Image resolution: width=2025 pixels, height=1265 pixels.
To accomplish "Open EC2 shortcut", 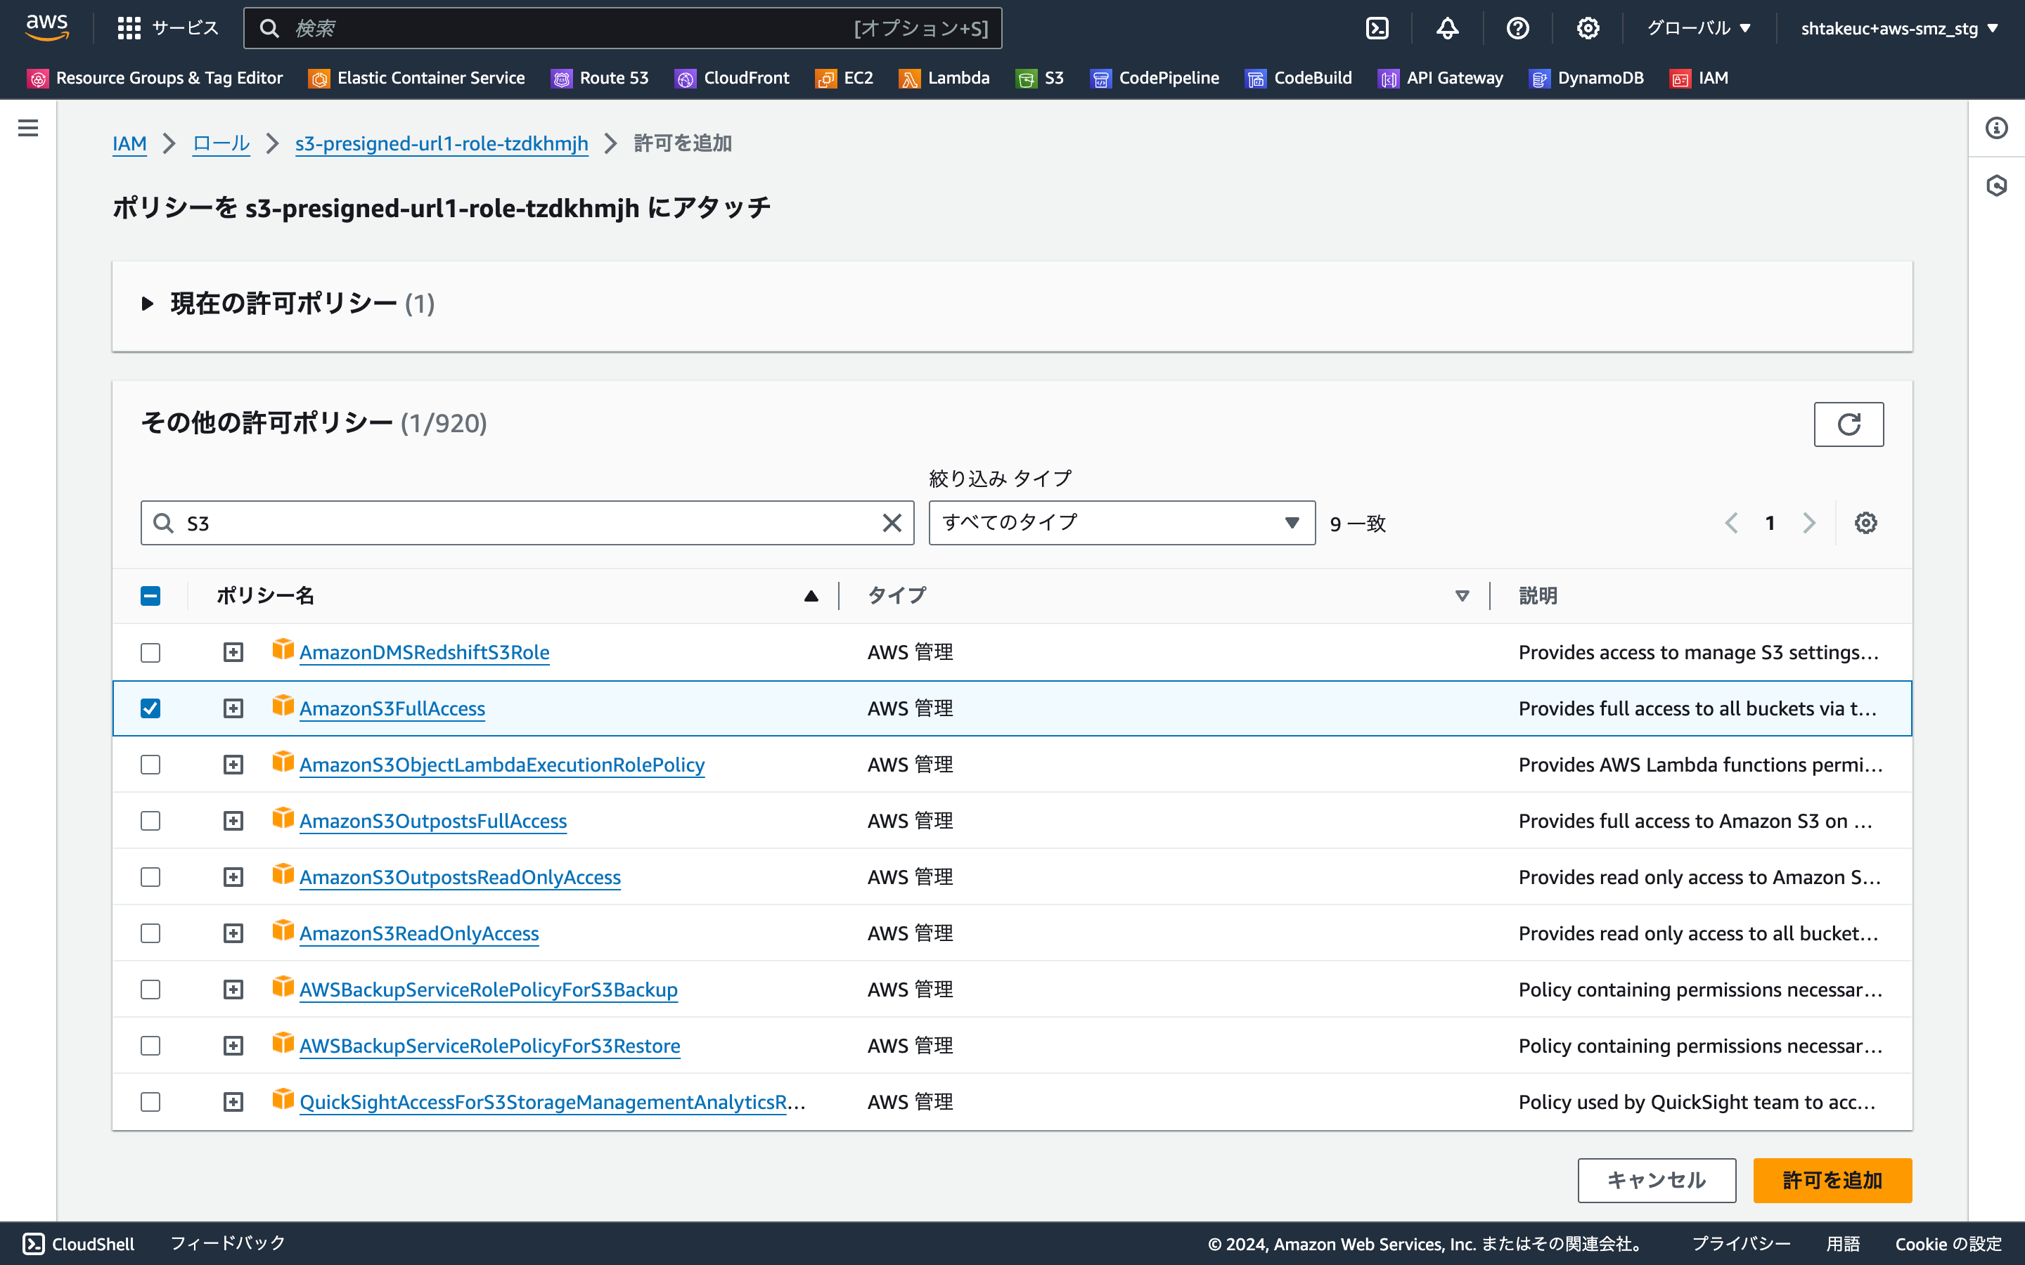I will tap(844, 78).
